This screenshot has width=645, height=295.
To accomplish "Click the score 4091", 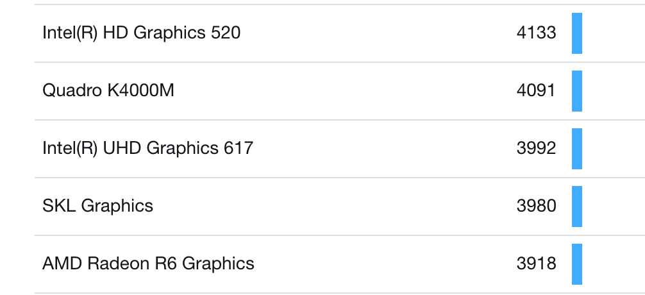I will click(536, 90).
